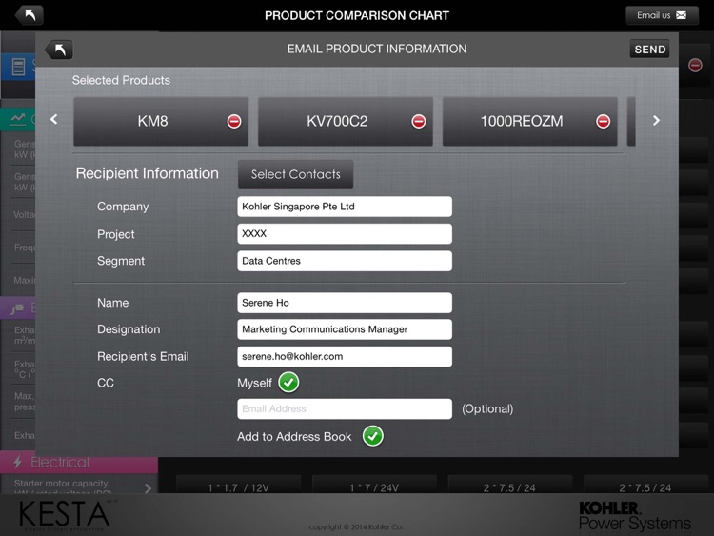Open the Email us button
This screenshot has height=536, width=714.
[x=662, y=15]
